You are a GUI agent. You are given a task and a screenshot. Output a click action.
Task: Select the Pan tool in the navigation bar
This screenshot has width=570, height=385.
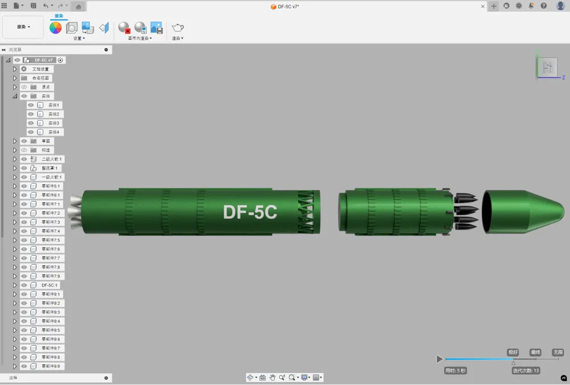272,377
